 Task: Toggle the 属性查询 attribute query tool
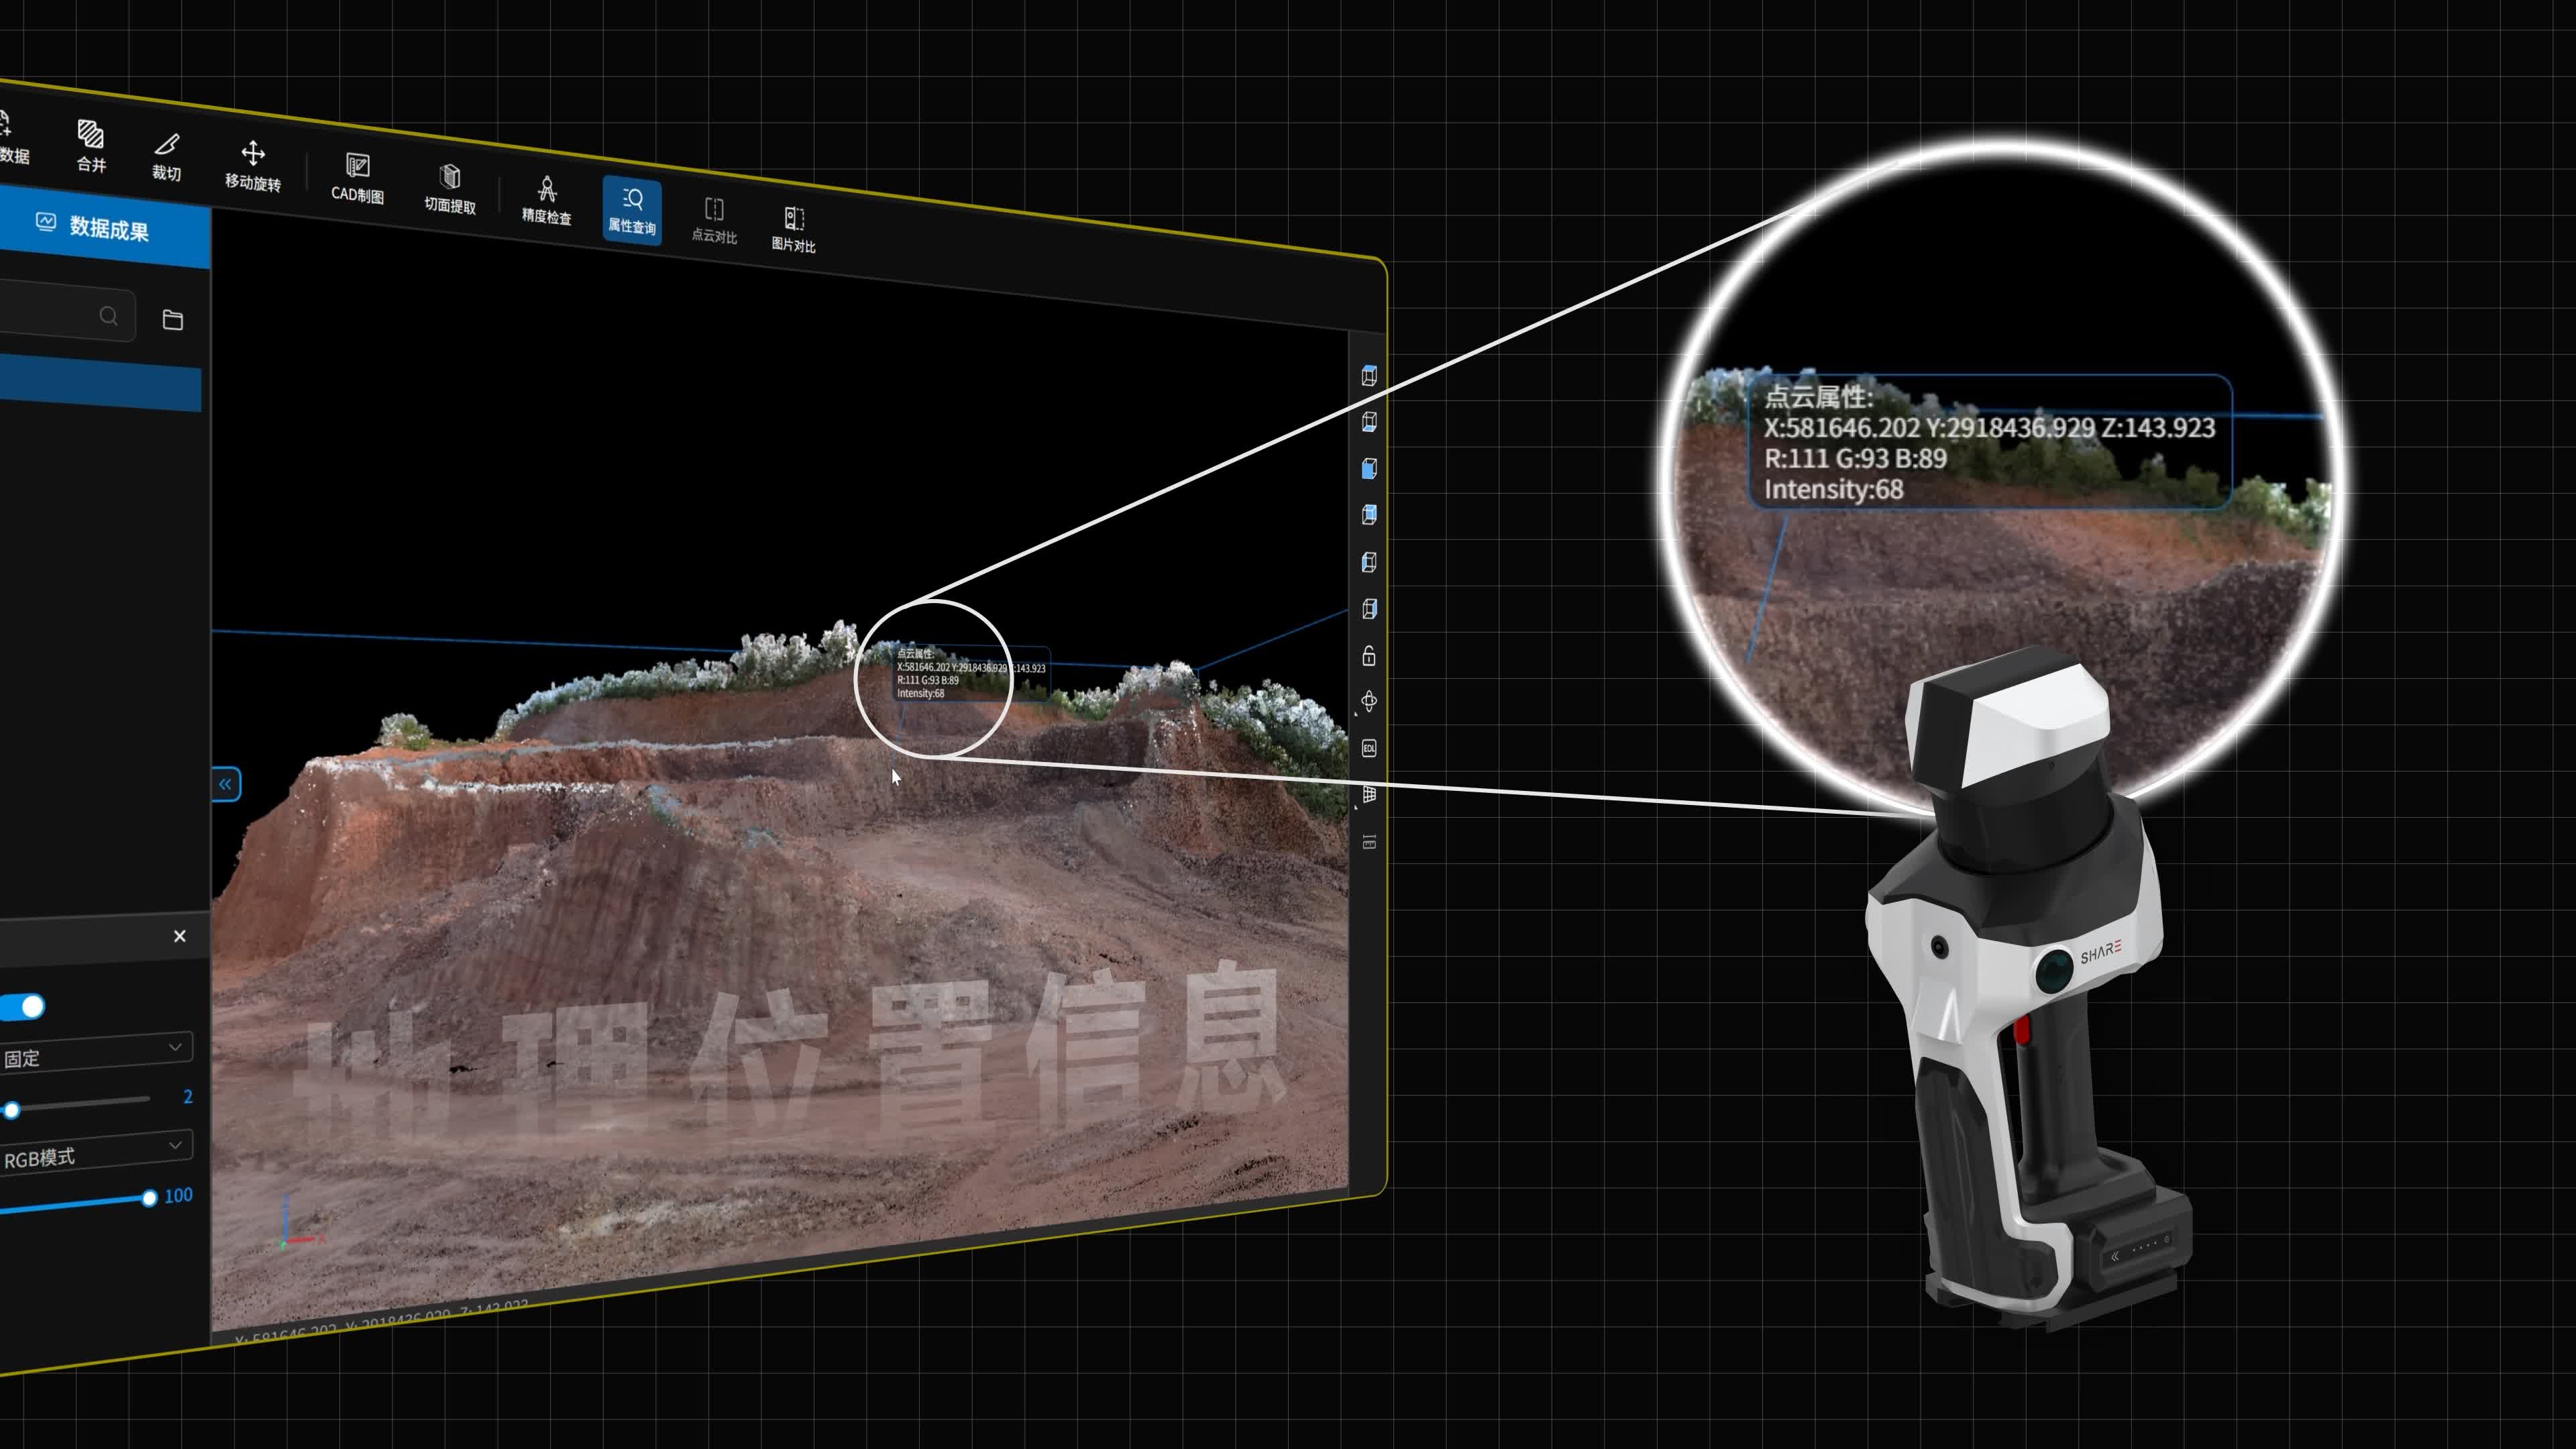[632, 210]
